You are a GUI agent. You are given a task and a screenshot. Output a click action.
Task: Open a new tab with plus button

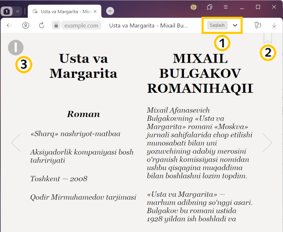click(x=110, y=11)
